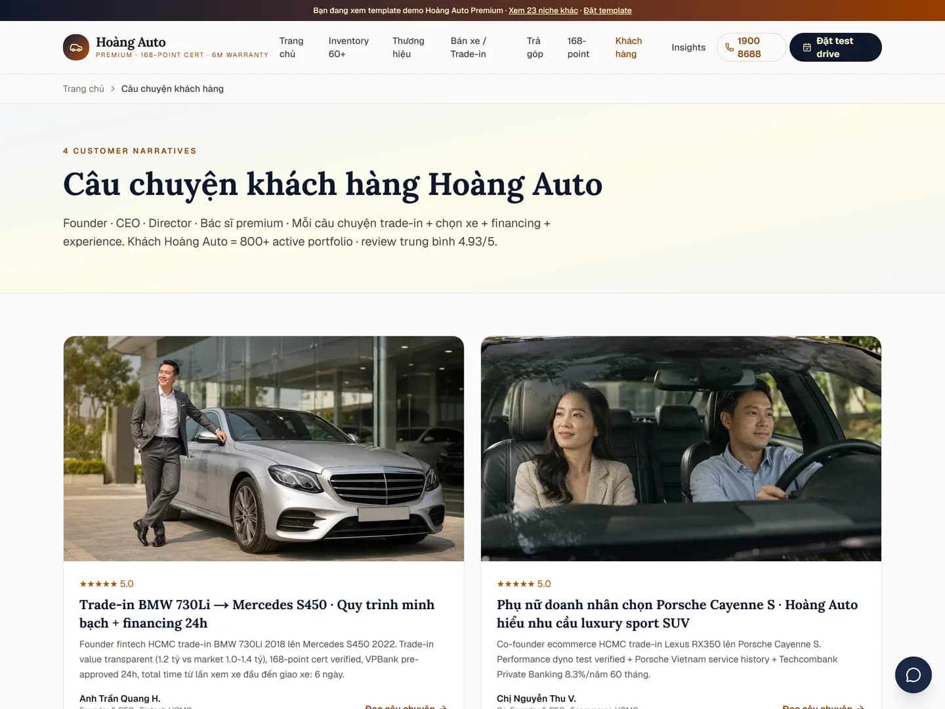The height and width of the screenshot is (709, 945).
Task: Click Câu chuyện khách hàng breadcrumb text
Action: 173,89
